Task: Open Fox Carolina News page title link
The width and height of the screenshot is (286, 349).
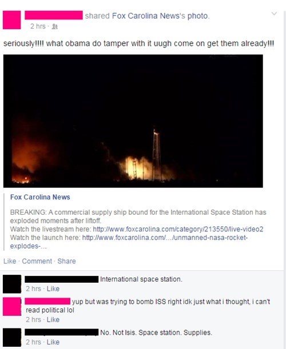Action: tap(40, 197)
